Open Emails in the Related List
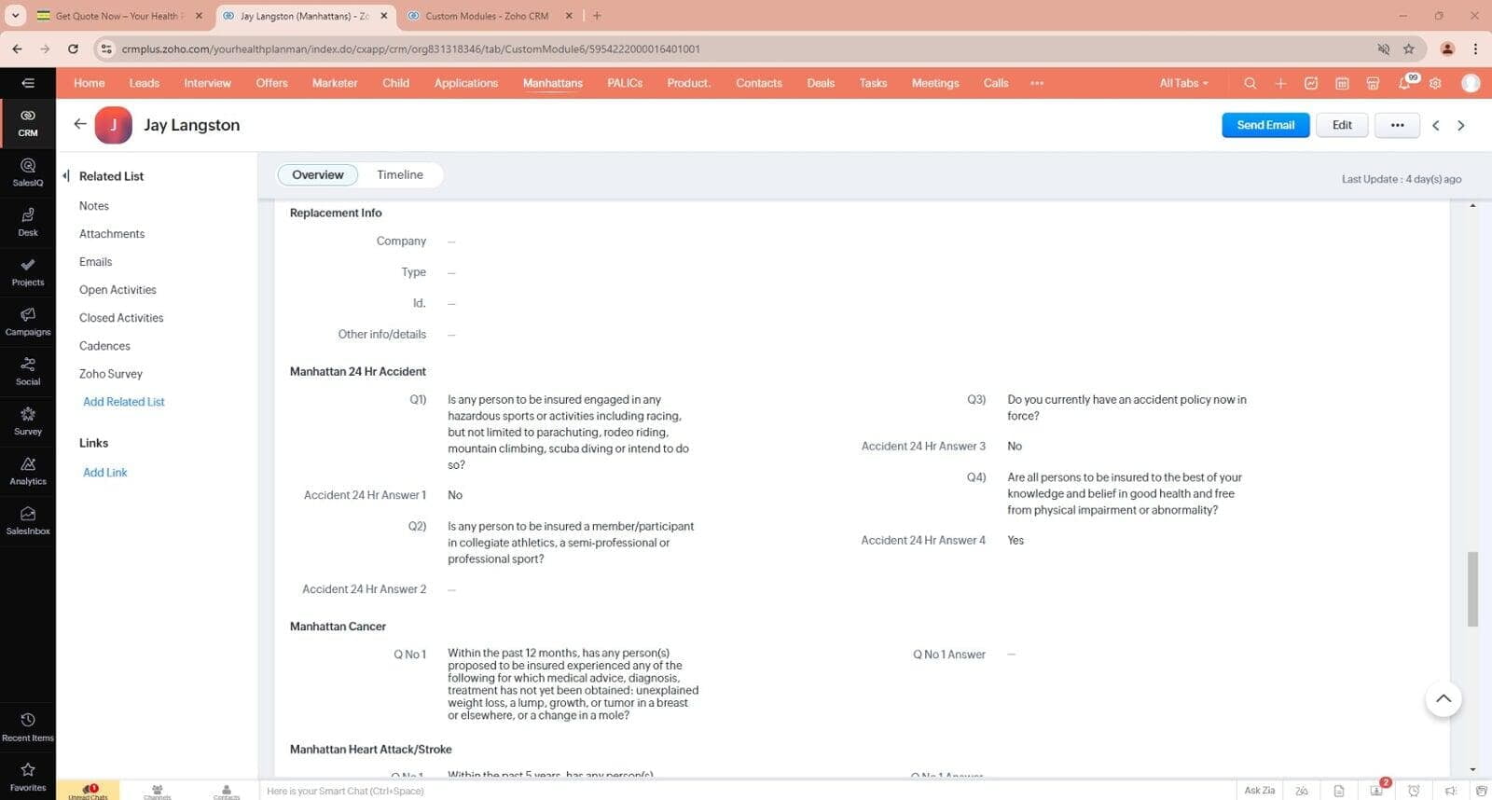The height and width of the screenshot is (800, 1492). 95,262
